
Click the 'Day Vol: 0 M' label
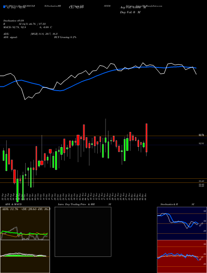(130, 12)
